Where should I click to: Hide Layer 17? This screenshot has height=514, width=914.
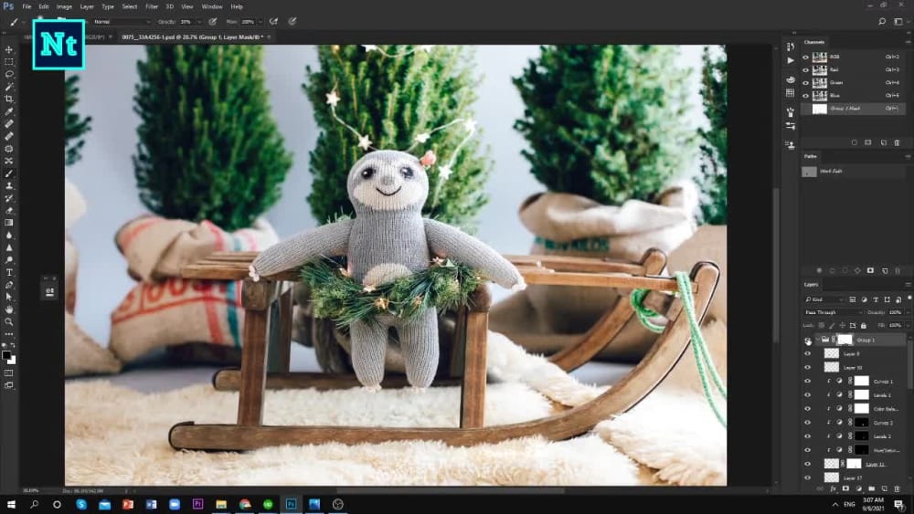807,477
